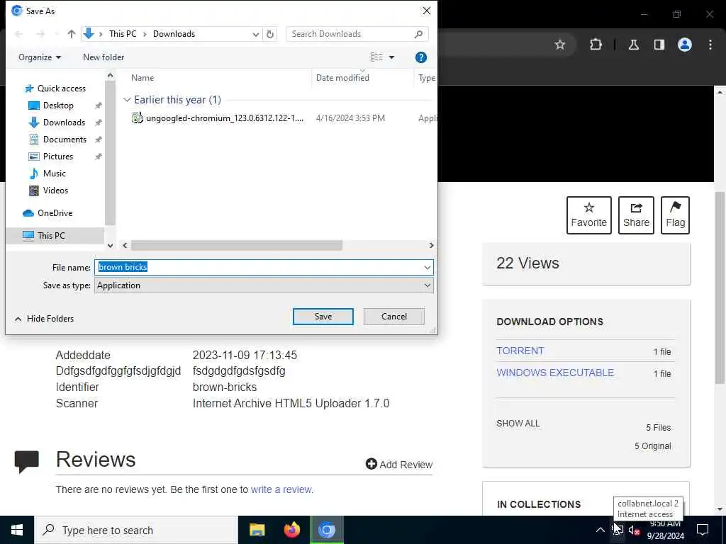Click SHOW ALL files link
The image size is (726, 544).
[518, 424]
